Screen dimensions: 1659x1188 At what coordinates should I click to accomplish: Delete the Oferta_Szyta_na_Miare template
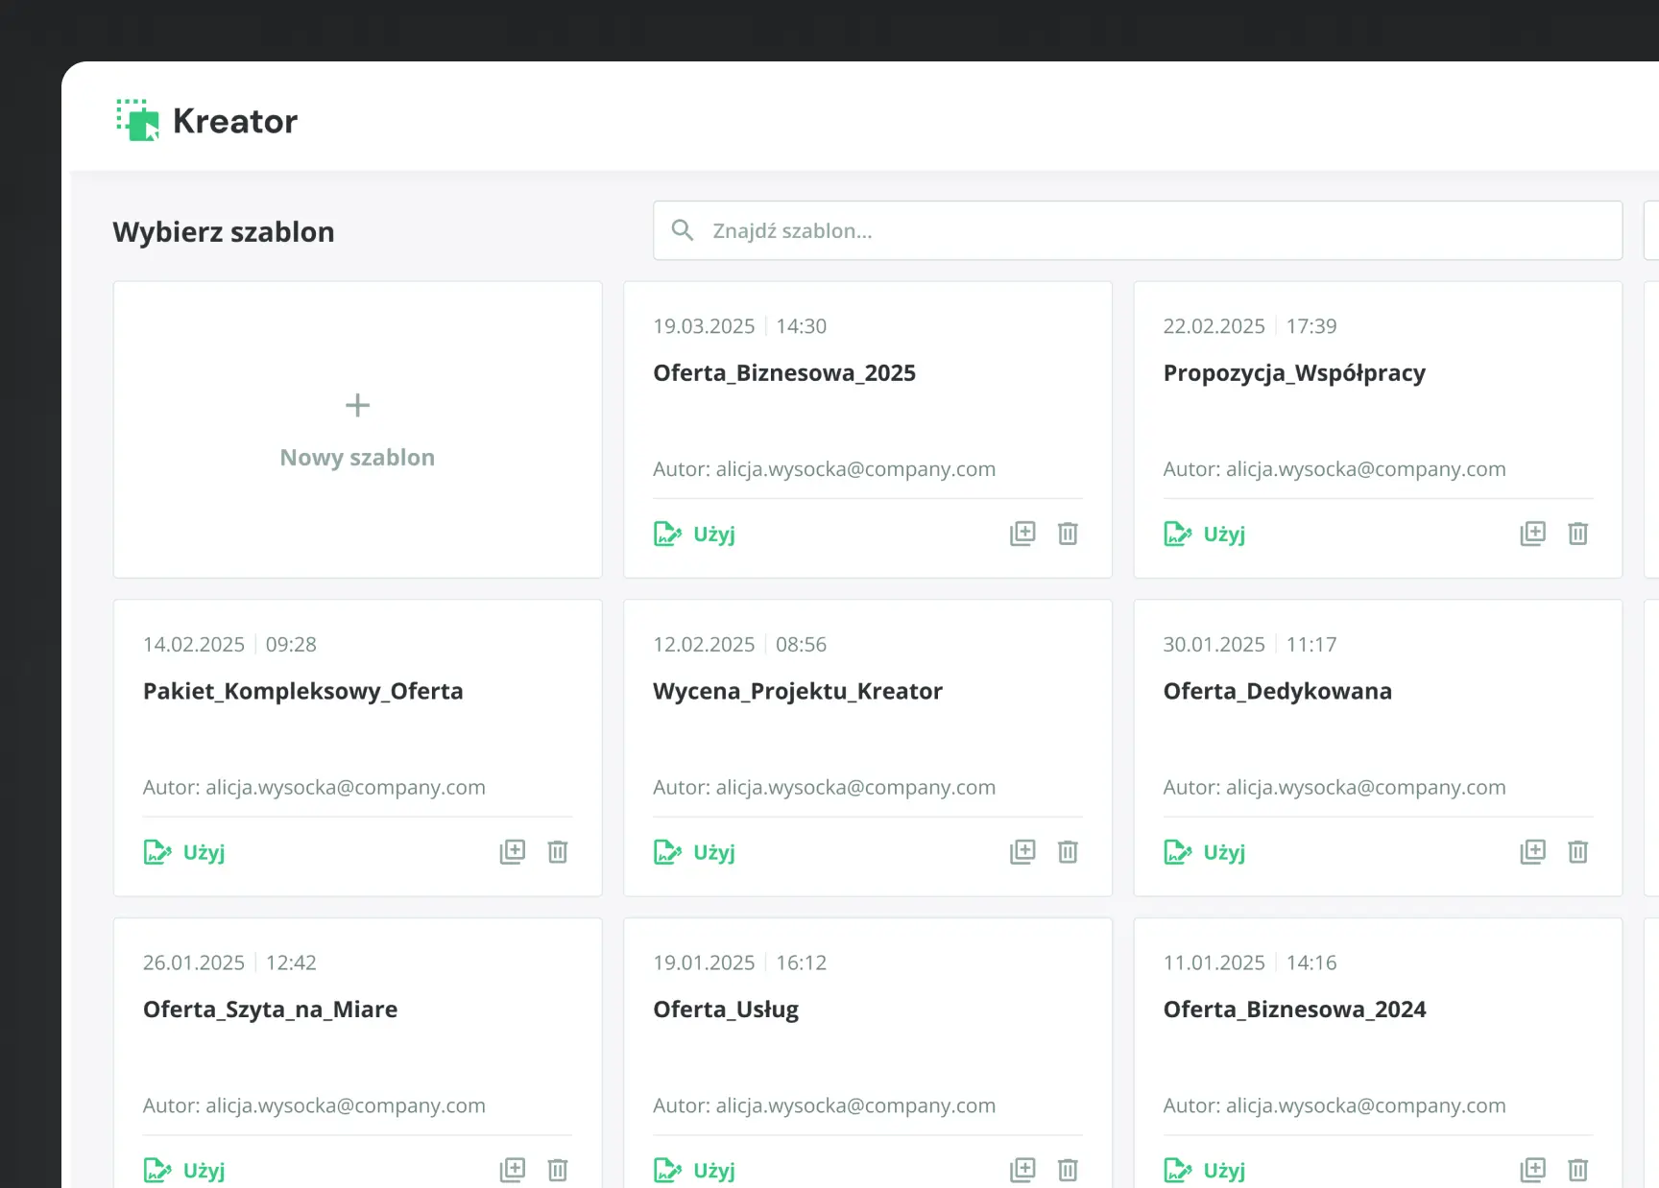tap(558, 1170)
